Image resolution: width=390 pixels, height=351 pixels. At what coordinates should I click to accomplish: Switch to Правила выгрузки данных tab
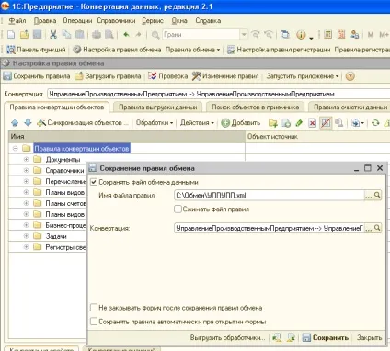pyautogui.click(x=157, y=108)
